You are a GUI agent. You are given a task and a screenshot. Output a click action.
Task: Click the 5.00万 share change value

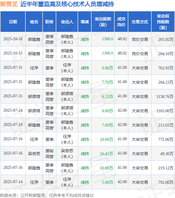(x=107, y=182)
